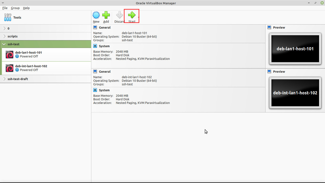
Task: Click the Debian icon of deb-int-lan1-host-102
Action: (x=9, y=68)
